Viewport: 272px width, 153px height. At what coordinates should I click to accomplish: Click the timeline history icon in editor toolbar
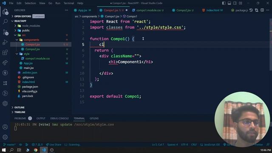pyautogui.click(x=251, y=10)
